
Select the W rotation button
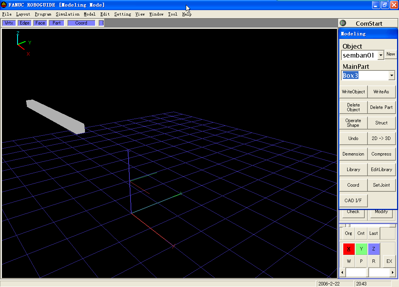pos(349,261)
